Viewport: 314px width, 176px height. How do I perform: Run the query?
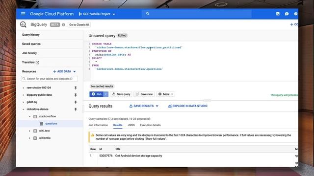[97, 94]
